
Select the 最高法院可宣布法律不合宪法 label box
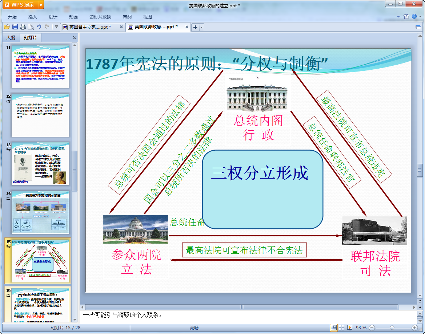[244, 250]
